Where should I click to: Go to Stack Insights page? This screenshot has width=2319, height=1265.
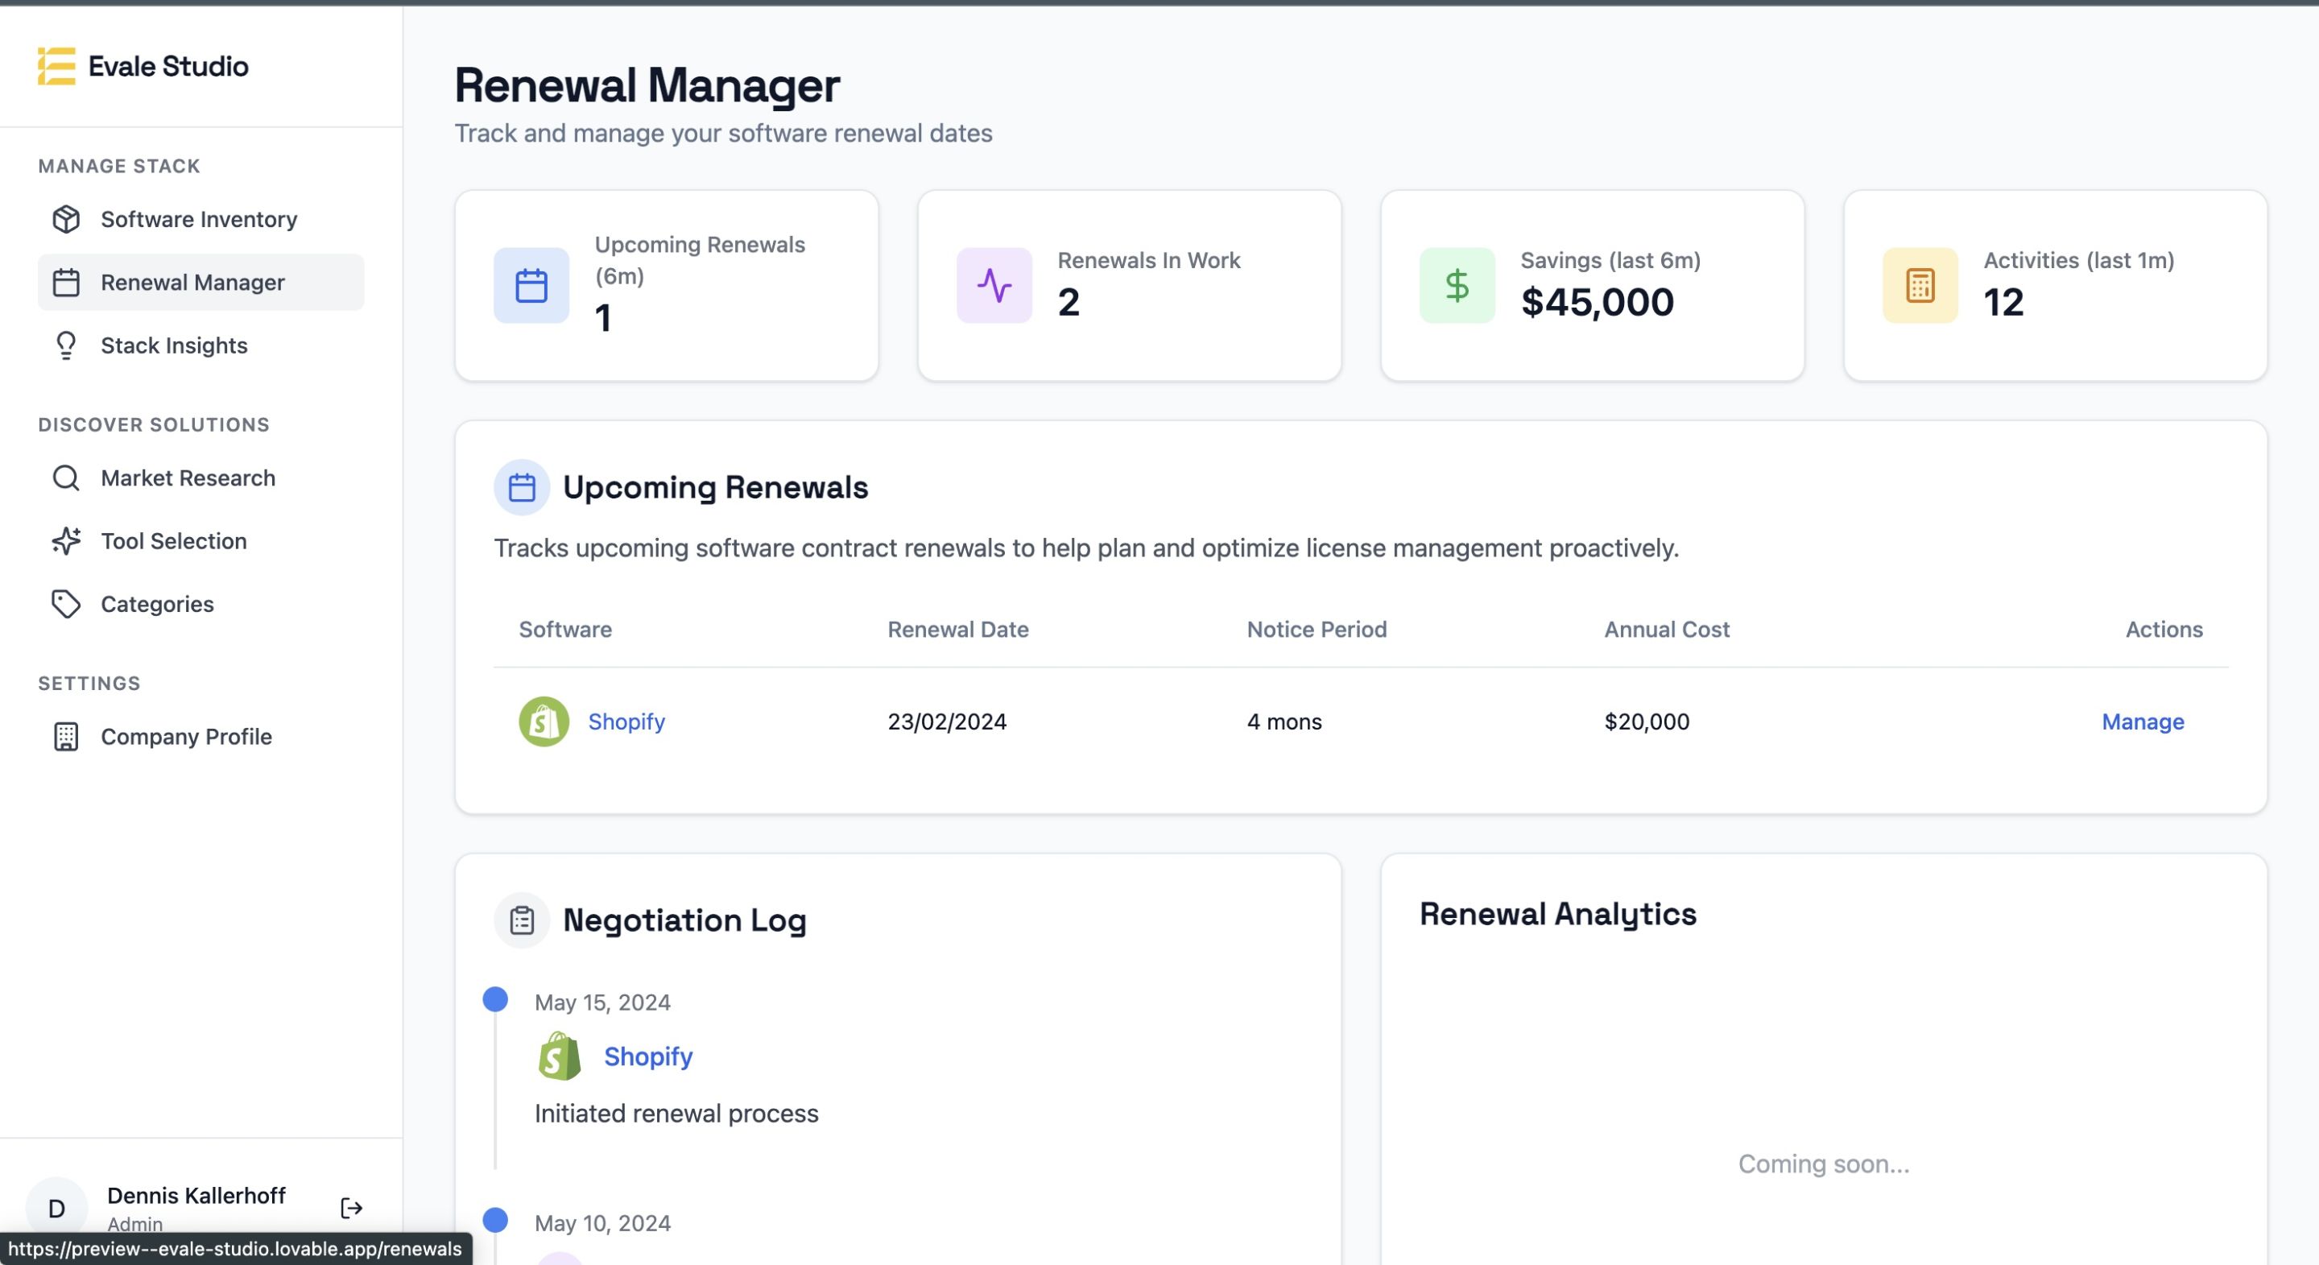point(174,345)
